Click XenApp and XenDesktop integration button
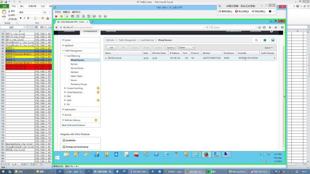The image size is (310, 174). point(80,147)
